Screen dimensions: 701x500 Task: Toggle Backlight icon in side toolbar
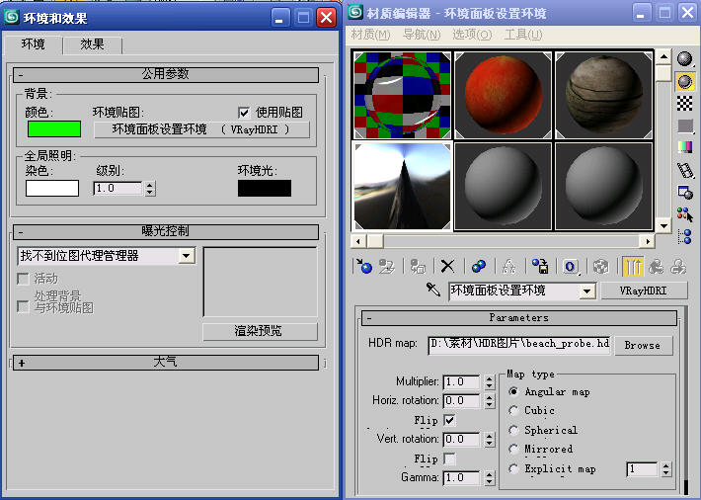685,82
